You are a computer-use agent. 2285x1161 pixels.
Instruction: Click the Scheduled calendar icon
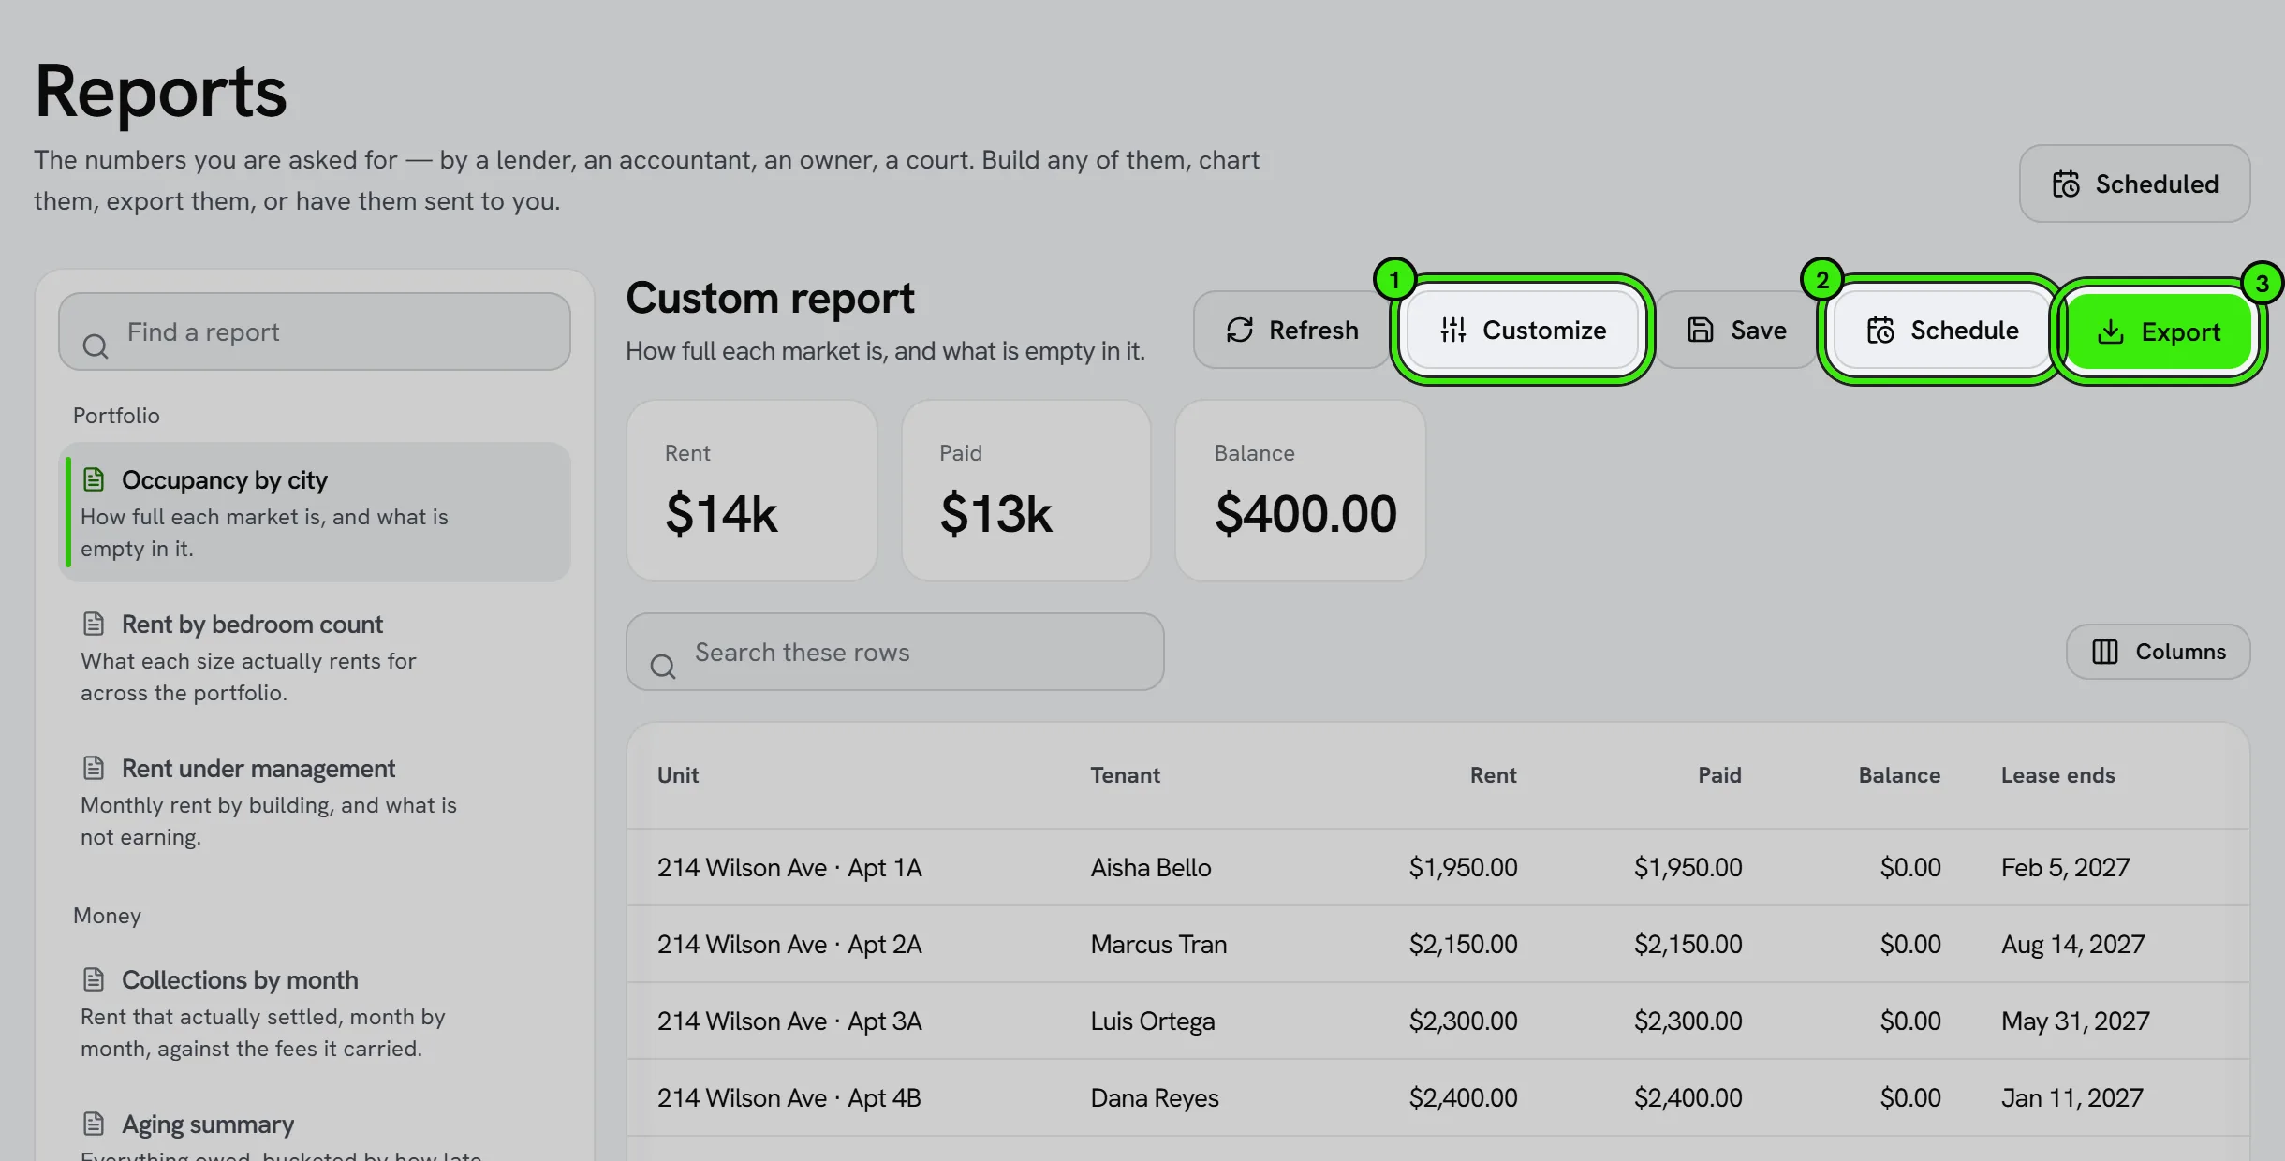click(2066, 184)
